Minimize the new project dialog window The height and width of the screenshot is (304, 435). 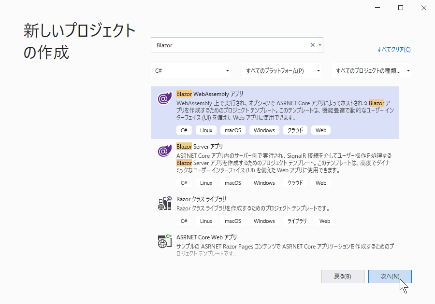click(x=377, y=8)
